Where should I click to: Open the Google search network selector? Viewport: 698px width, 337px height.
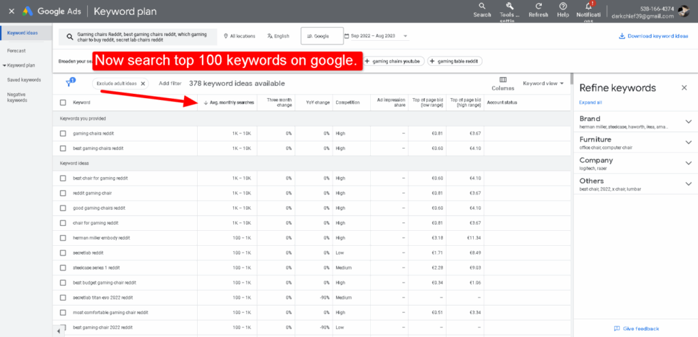[322, 36]
